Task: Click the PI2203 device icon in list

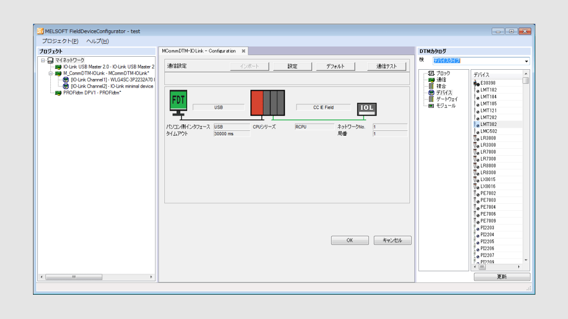Action: pyautogui.click(x=477, y=228)
